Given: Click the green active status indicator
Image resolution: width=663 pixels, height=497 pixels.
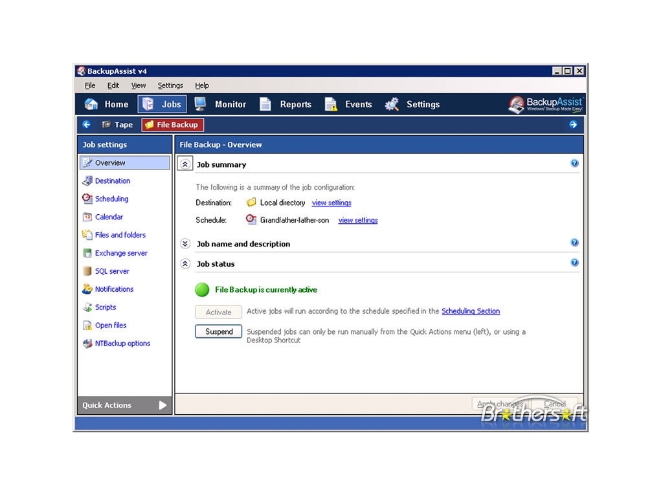Looking at the screenshot, I should click(x=202, y=290).
